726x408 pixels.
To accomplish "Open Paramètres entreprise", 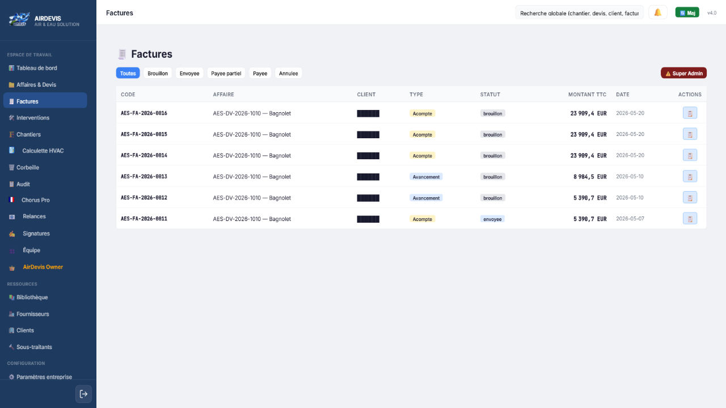I will 45,377.
